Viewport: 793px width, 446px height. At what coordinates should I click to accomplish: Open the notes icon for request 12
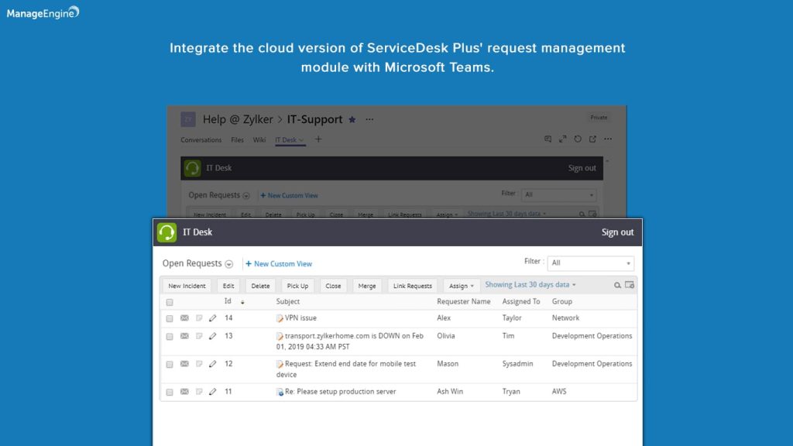198,364
